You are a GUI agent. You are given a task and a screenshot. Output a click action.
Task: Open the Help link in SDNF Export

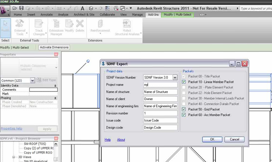click(x=108, y=140)
